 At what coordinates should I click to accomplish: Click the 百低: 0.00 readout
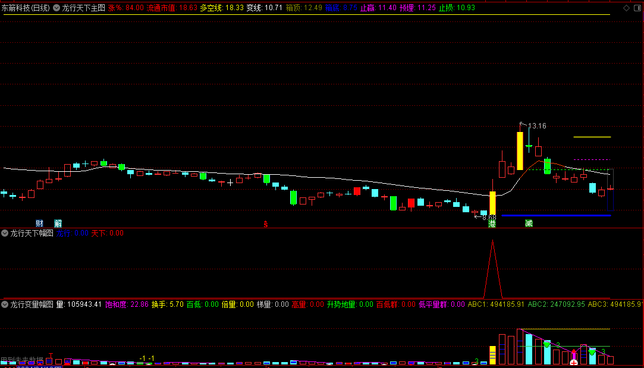click(x=203, y=304)
